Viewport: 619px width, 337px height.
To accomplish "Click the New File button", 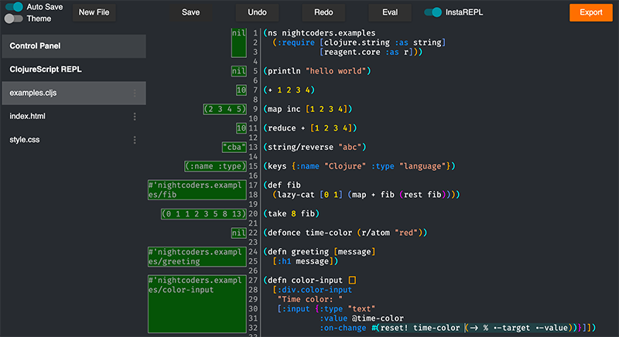I will pyautogui.click(x=94, y=12).
